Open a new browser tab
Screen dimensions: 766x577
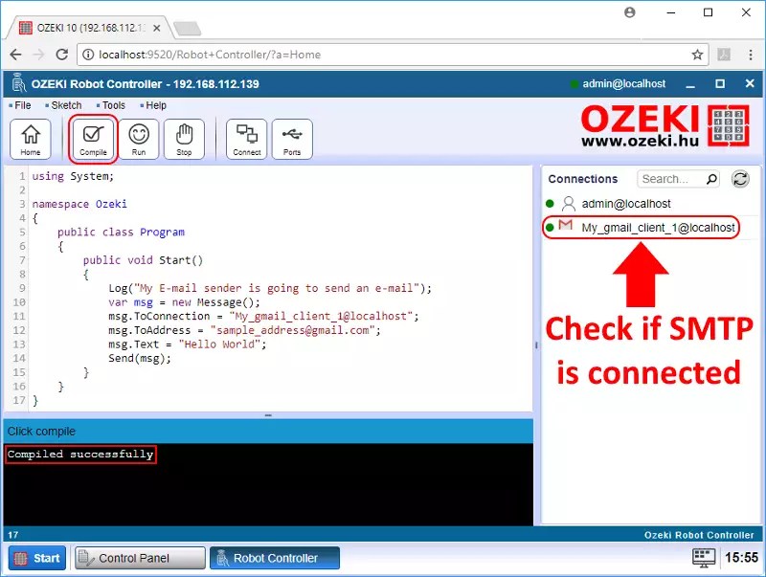point(187,29)
